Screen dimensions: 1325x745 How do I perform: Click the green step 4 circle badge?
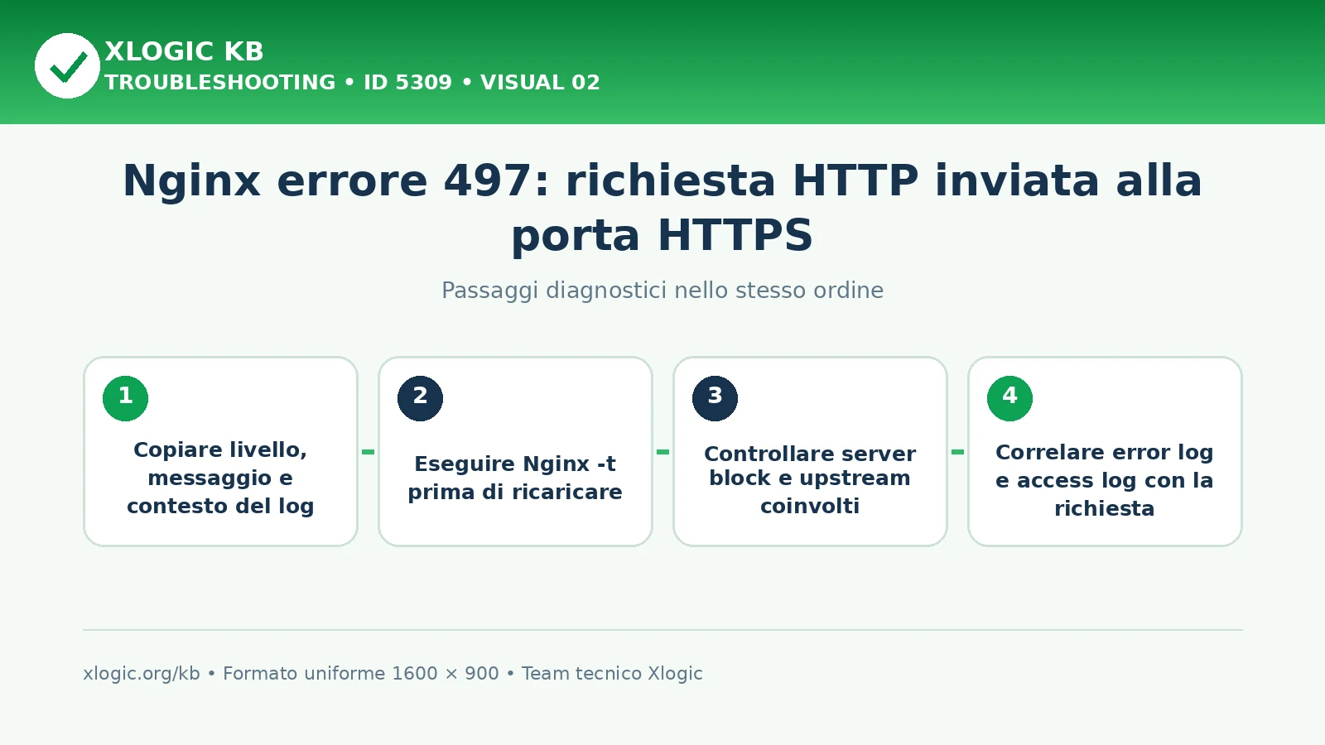coord(1009,398)
